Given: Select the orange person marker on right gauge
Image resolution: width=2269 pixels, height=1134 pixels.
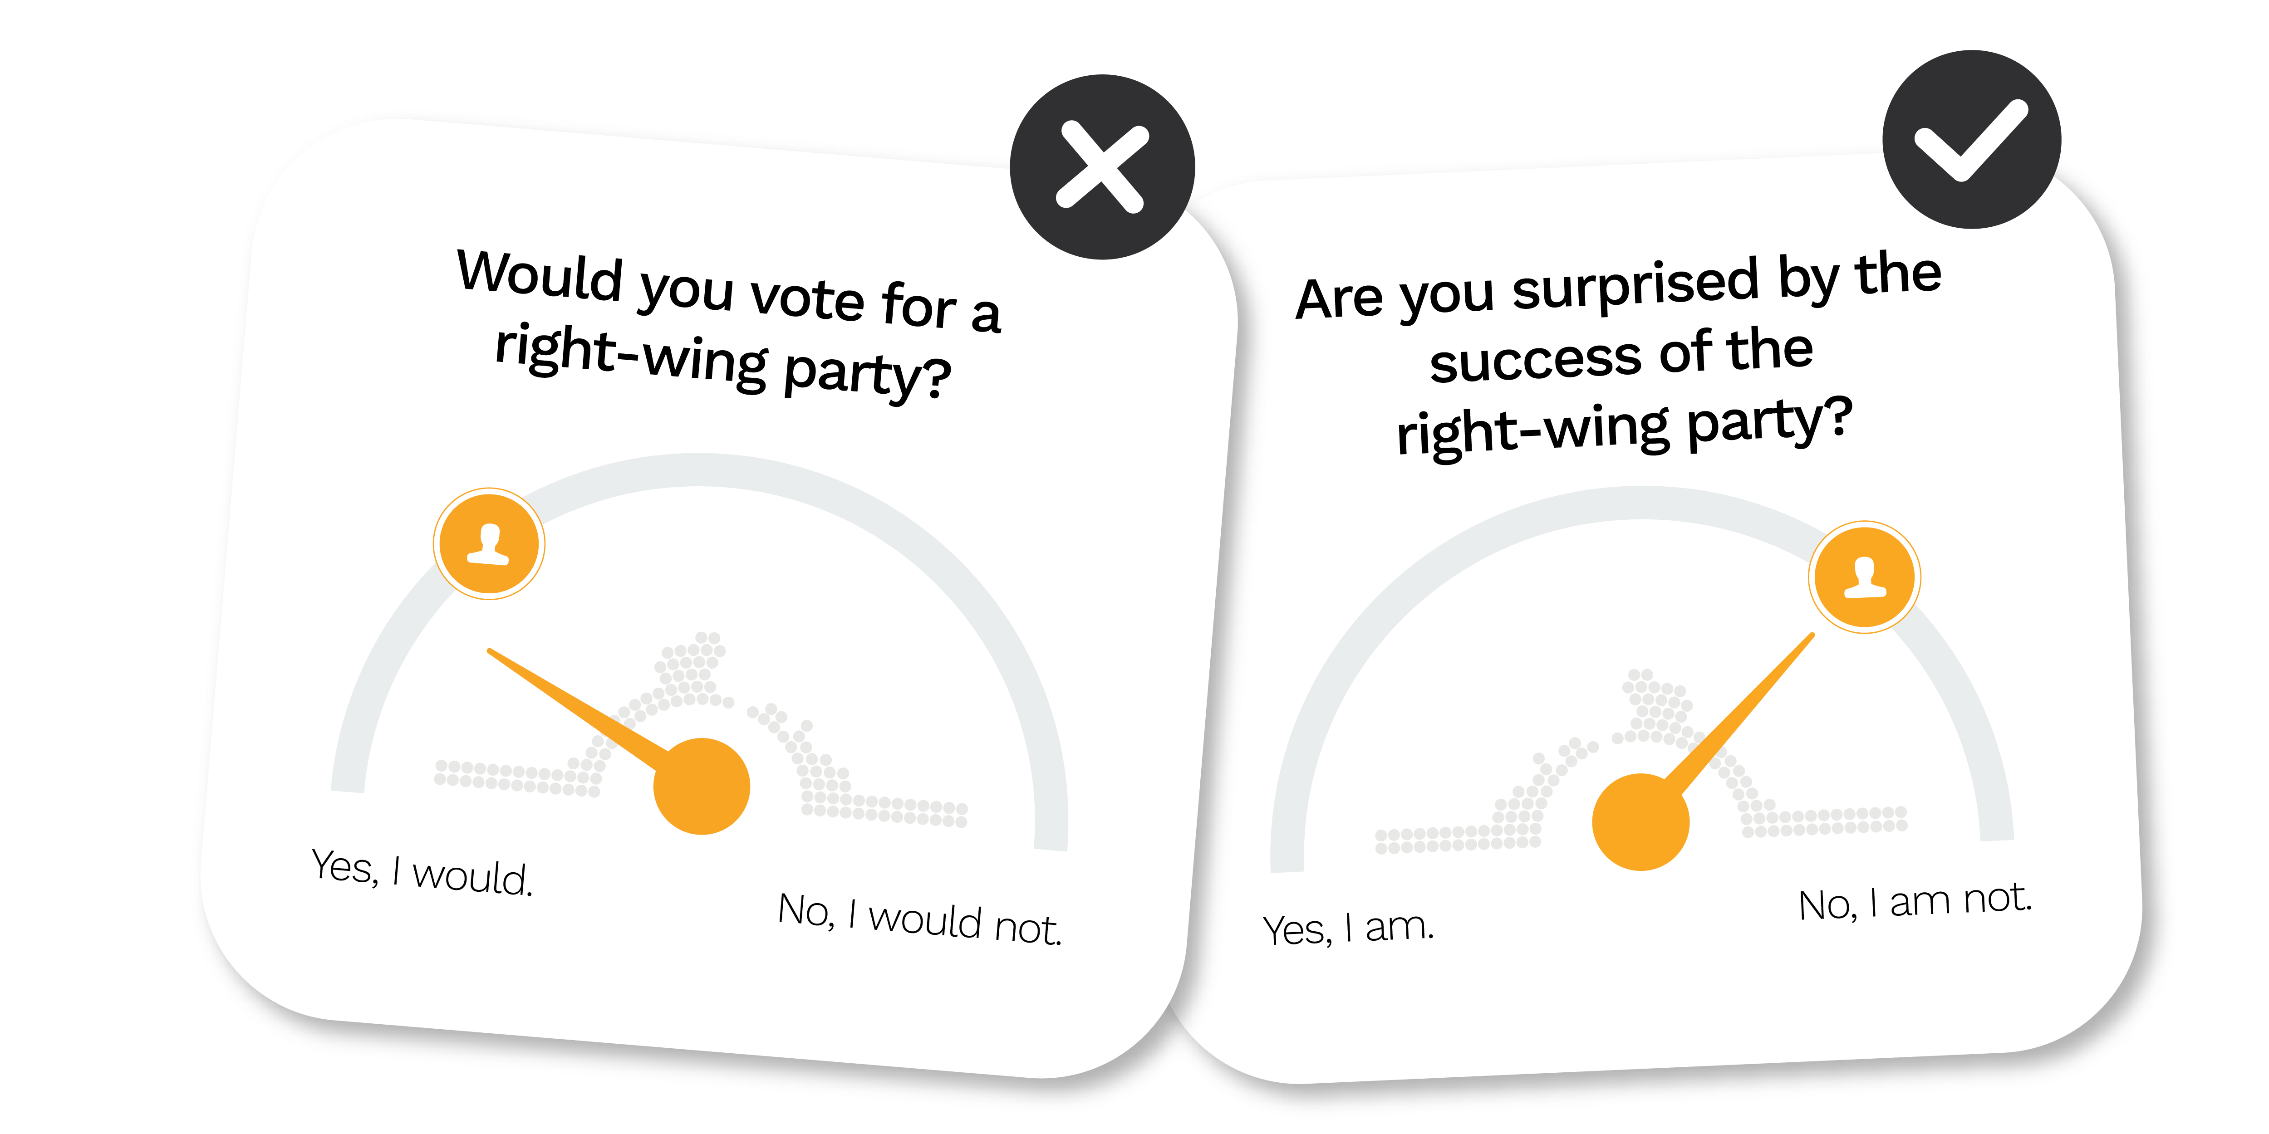Looking at the screenshot, I should [x=1864, y=577].
